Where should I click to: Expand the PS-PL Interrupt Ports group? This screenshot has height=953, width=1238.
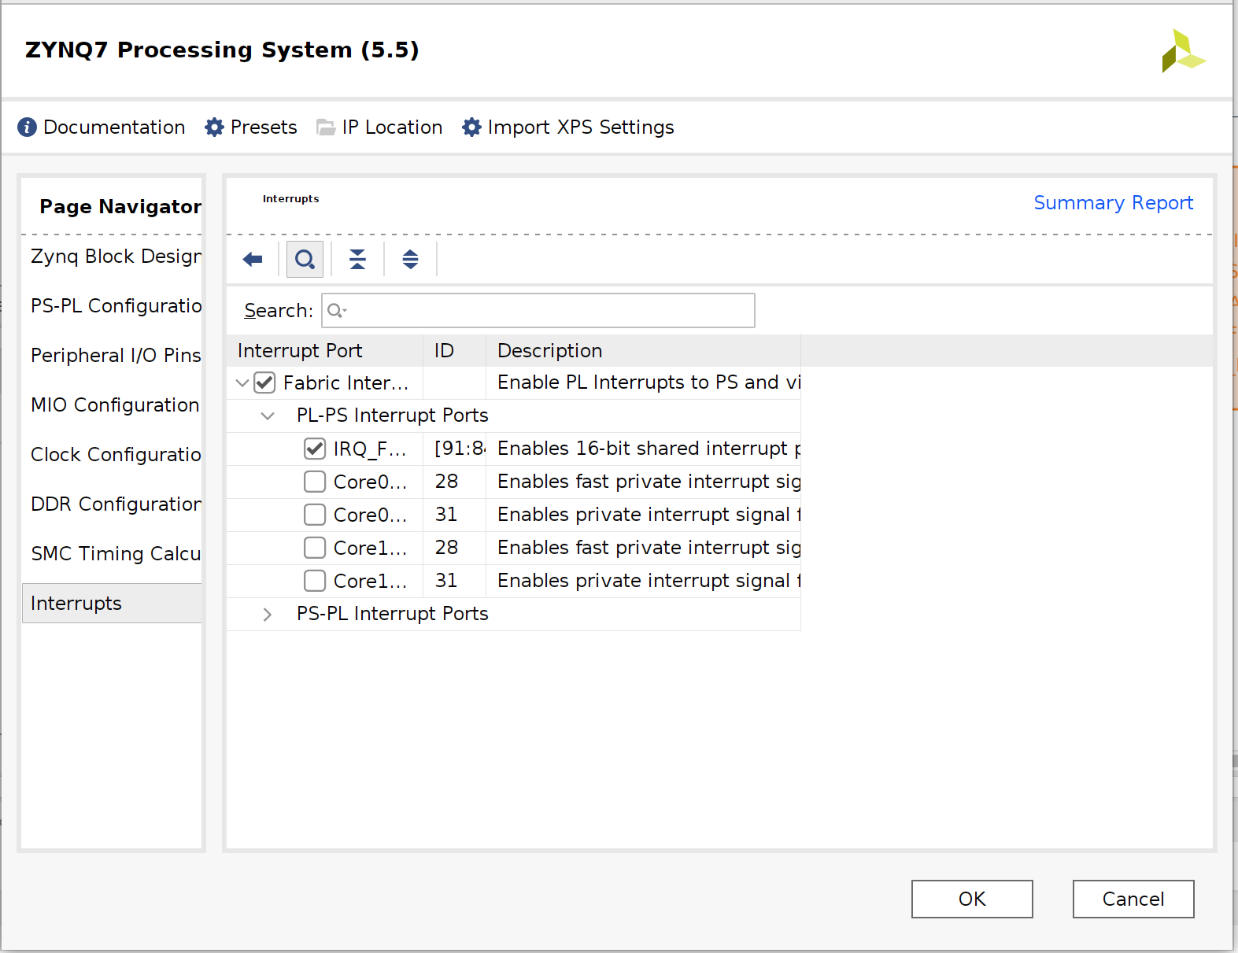click(268, 614)
